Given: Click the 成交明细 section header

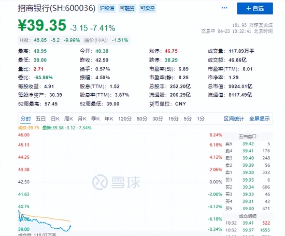Looking at the screenshot, I should [x=247, y=216].
